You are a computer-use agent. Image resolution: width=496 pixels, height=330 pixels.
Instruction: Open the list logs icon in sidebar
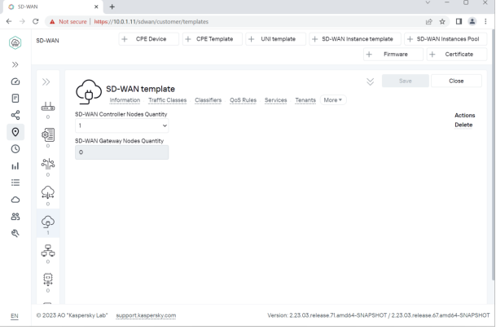coord(15,183)
